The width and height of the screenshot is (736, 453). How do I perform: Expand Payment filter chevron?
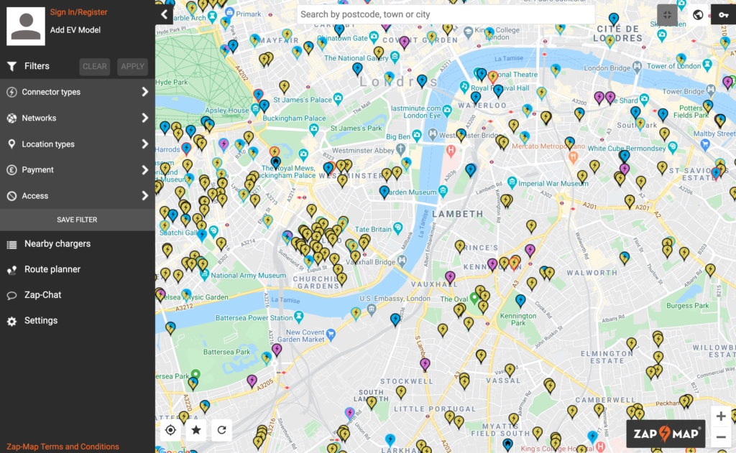145,169
